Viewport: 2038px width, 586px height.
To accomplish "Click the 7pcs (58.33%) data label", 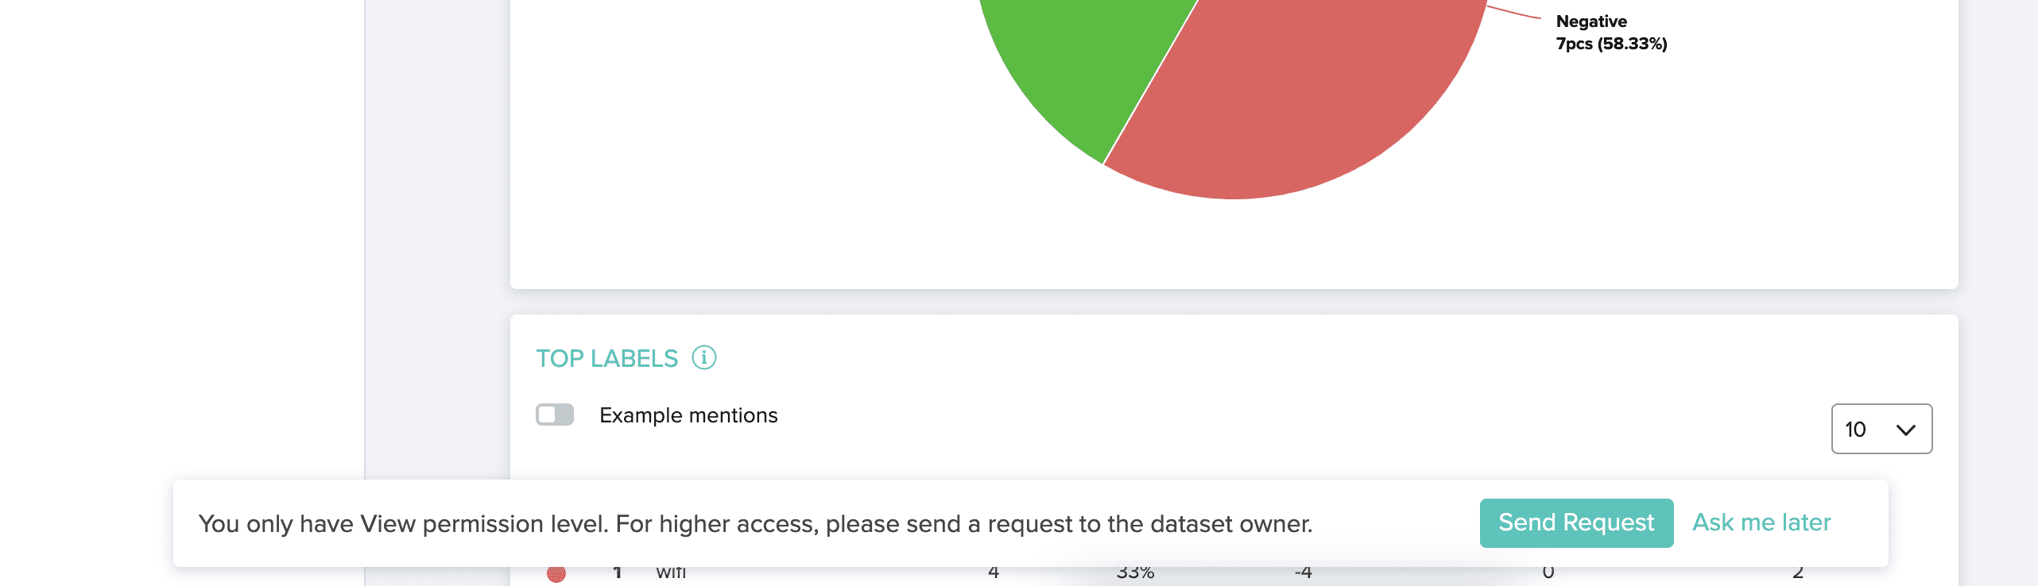I will click(1611, 44).
